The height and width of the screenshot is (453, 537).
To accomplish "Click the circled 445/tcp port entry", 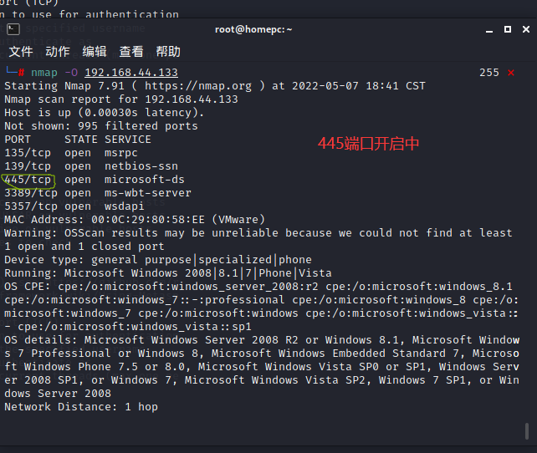I will click(28, 180).
